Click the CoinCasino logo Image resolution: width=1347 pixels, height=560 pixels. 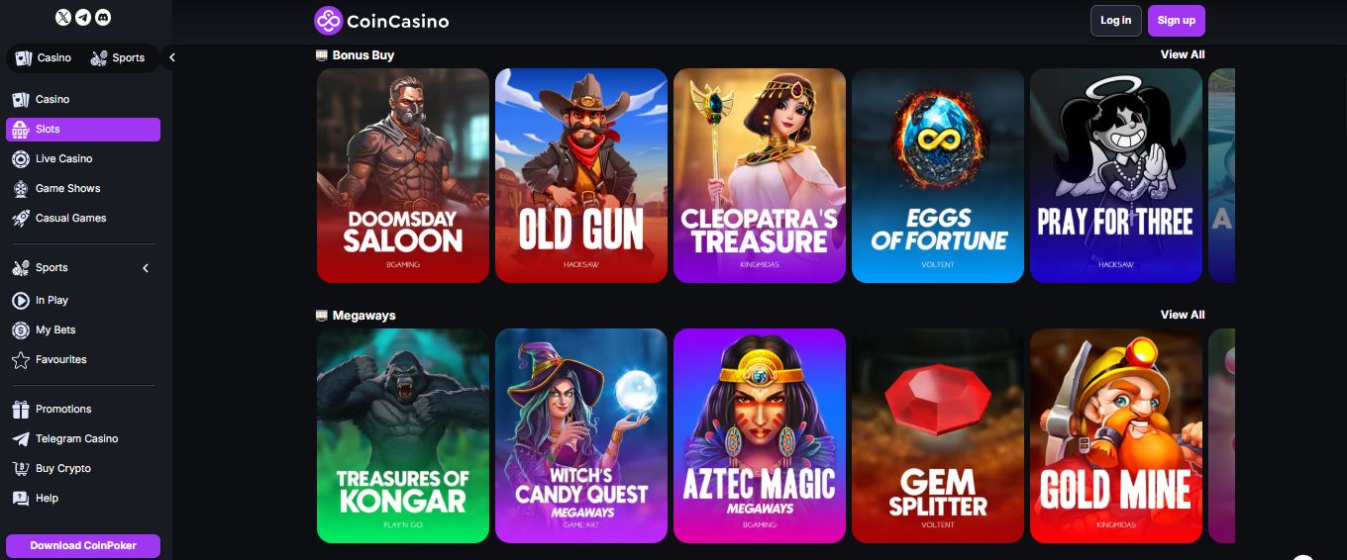(381, 20)
